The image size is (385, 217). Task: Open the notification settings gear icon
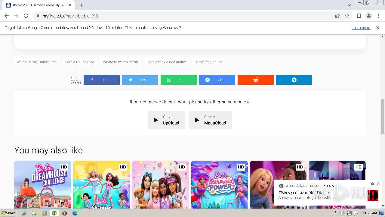tap(372, 184)
